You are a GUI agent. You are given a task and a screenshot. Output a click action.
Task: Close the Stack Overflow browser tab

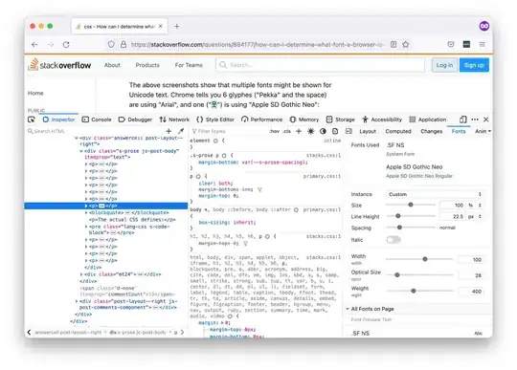tap(161, 26)
